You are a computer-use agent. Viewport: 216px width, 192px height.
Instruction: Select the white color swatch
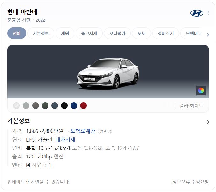16,106
